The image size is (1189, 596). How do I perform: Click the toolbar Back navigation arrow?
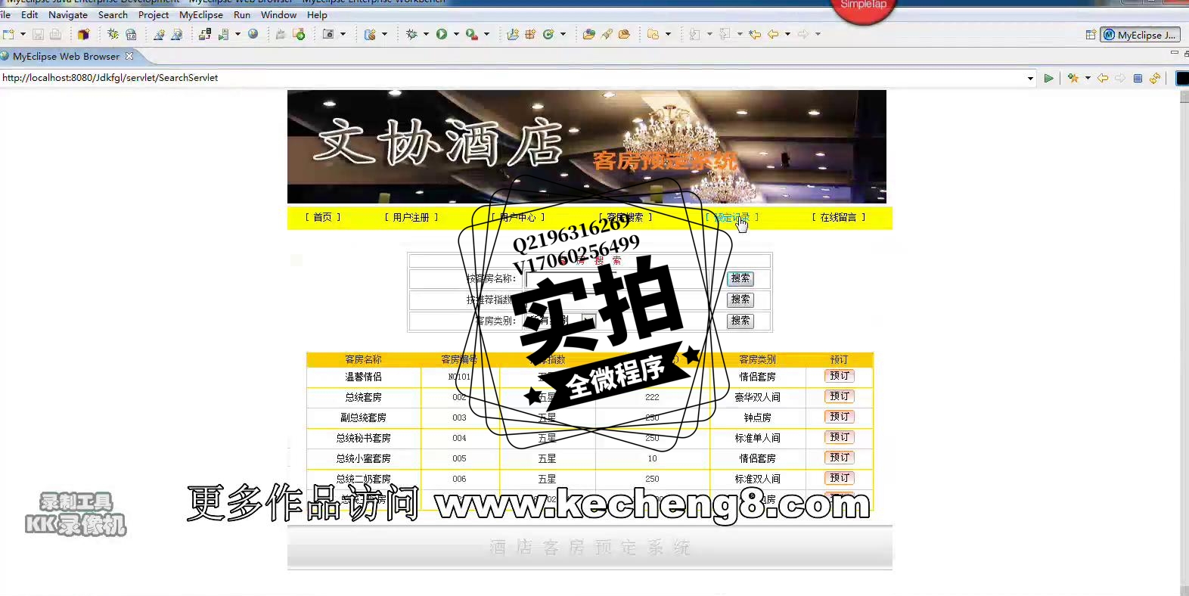(x=773, y=34)
